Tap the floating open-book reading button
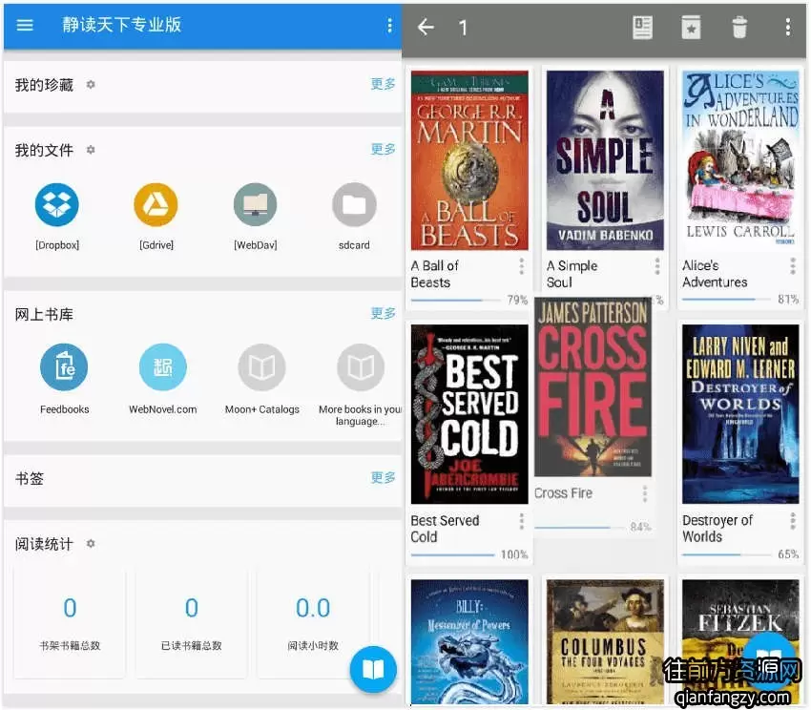Image resolution: width=811 pixels, height=710 pixels. 373,670
